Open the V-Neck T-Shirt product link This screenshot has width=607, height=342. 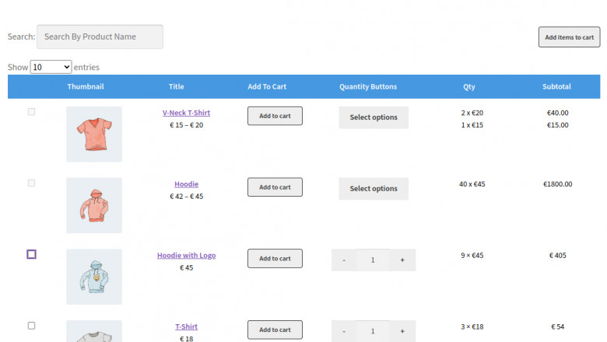click(x=186, y=113)
